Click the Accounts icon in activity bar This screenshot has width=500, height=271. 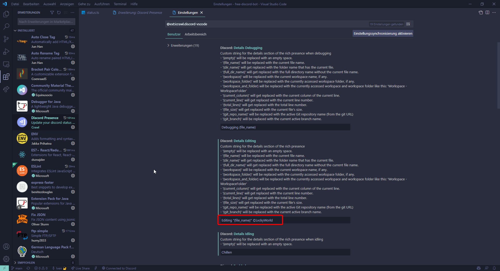coord(6,247)
